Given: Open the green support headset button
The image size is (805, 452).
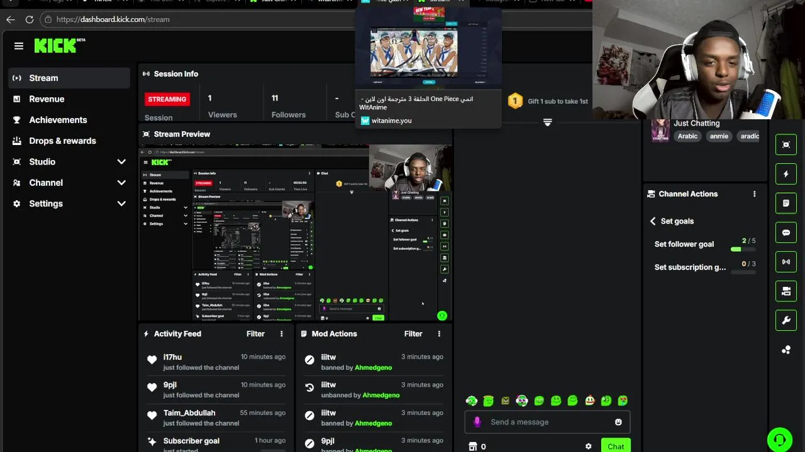Looking at the screenshot, I should pyautogui.click(x=780, y=439).
